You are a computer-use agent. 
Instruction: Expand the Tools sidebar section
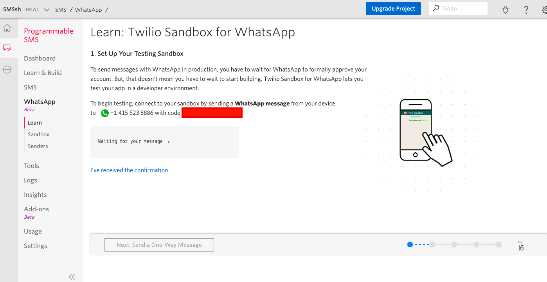pyautogui.click(x=31, y=166)
